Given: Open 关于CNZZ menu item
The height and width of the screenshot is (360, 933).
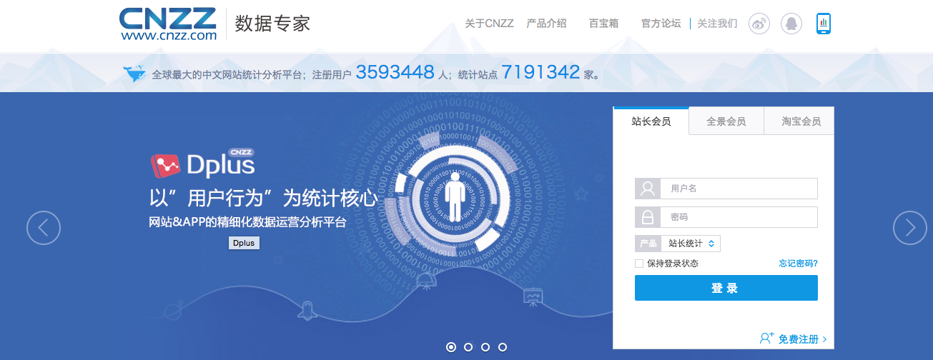Looking at the screenshot, I should click(489, 24).
